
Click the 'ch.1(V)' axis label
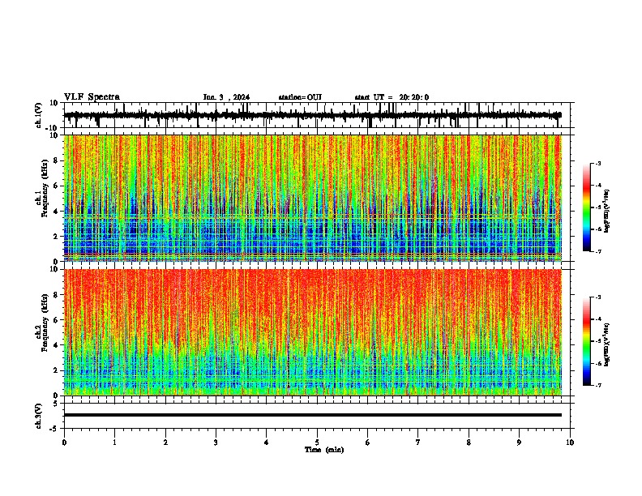pyautogui.click(x=39, y=115)
